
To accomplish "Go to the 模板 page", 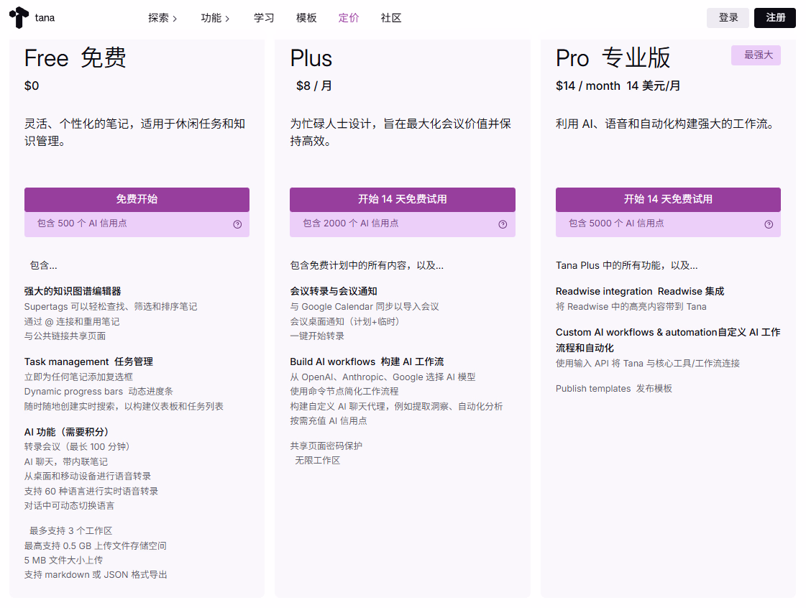I will (306, 18).
